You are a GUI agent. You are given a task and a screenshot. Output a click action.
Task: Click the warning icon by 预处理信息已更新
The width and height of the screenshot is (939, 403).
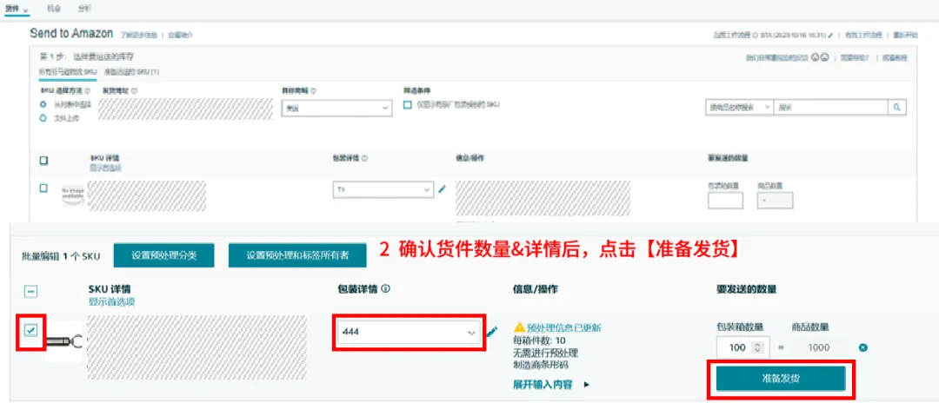pos(519,327)
